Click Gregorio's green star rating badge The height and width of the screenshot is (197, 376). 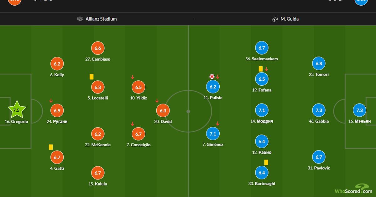[17, 110]
